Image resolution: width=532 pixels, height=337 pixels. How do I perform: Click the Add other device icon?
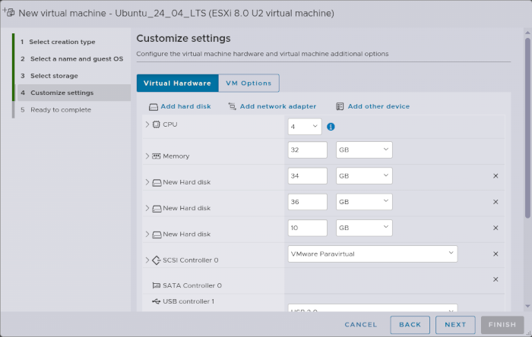tap(340, 106)
